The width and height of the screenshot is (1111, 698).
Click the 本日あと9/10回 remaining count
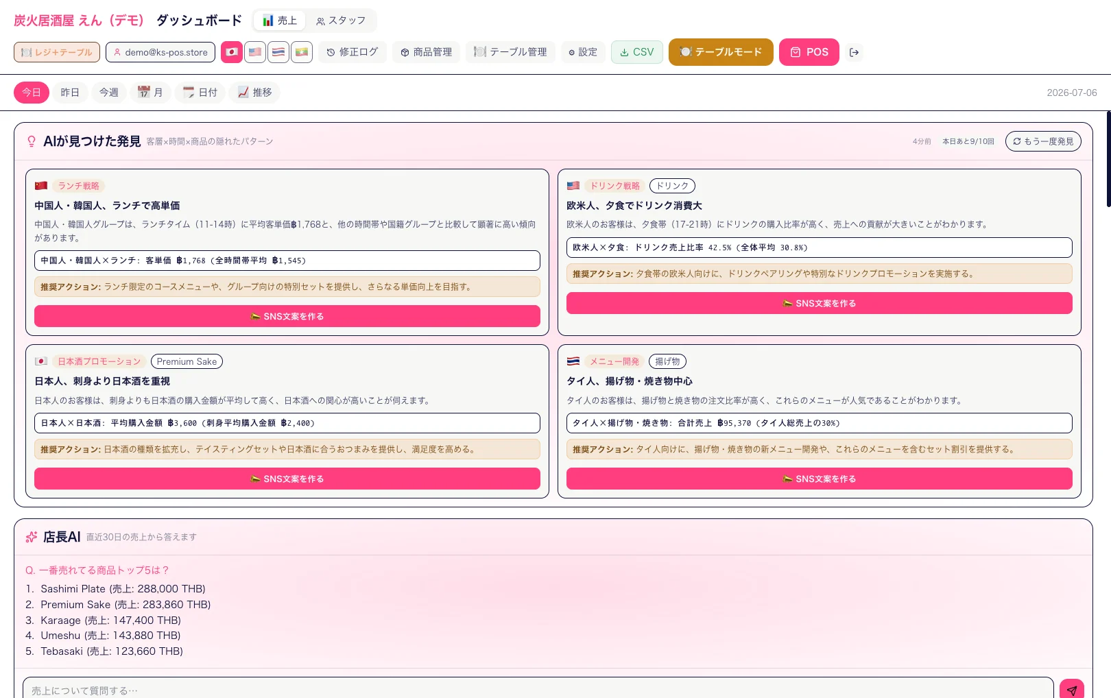[968, 141]
